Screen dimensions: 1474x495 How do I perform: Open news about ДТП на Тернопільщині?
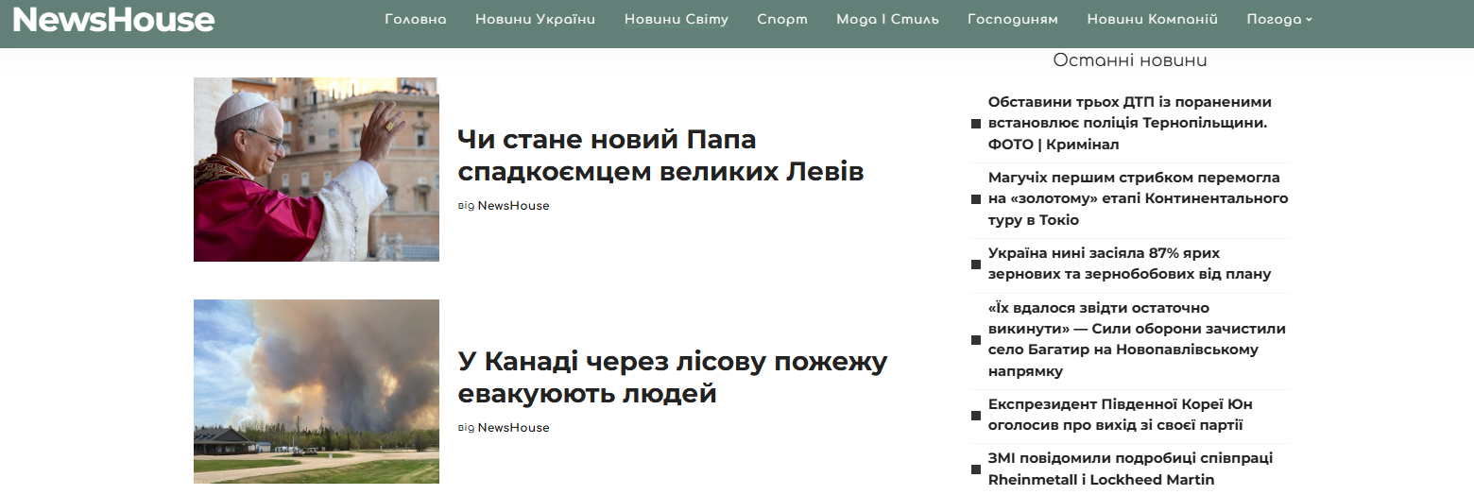pyautogui.click(x=1130, y=123)
